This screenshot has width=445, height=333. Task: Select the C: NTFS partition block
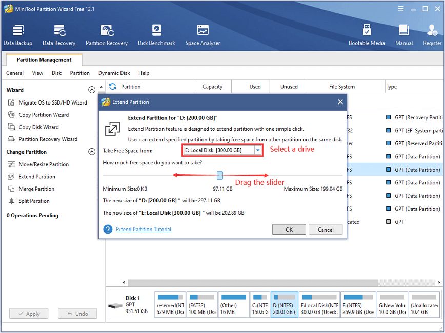(x=260, y=304)
